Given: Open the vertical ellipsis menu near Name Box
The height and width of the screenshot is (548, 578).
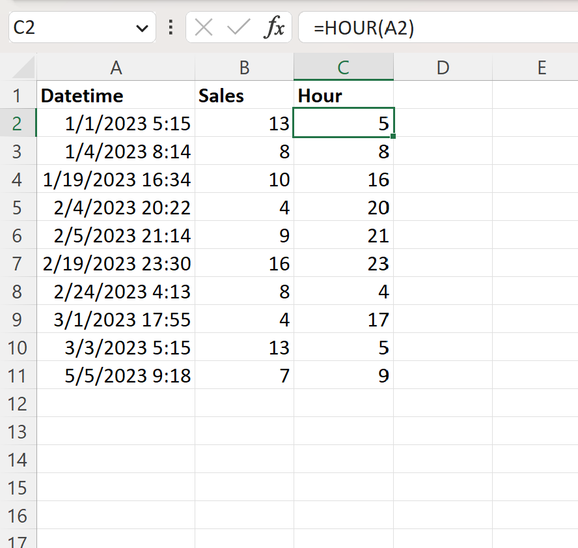Looking at the screenshot, I should (169, 27).
